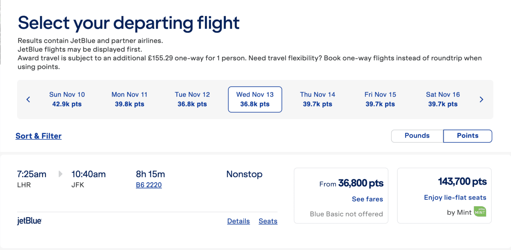Open flight number B6 2220 details
The image size is (511, 250).
(149, 185)
